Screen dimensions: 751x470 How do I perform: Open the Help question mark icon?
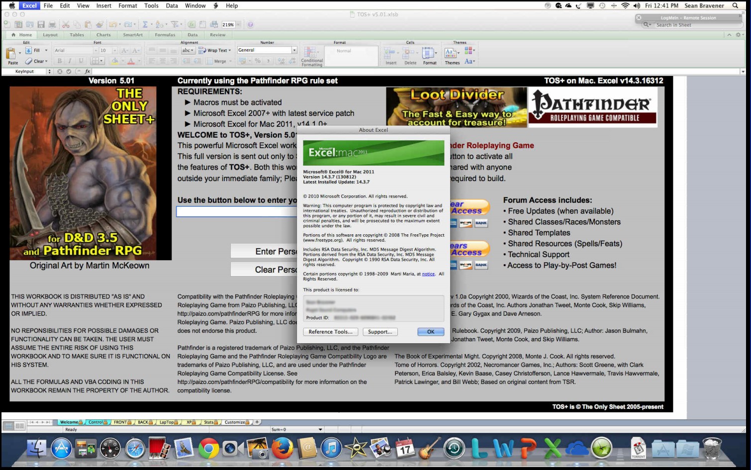point(250,24)
